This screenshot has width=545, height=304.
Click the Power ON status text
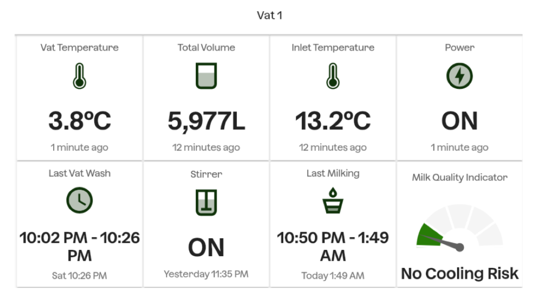coord(459,121)
